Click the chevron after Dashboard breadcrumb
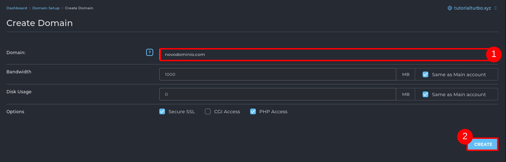506x162 pixels. pos(30,8)
